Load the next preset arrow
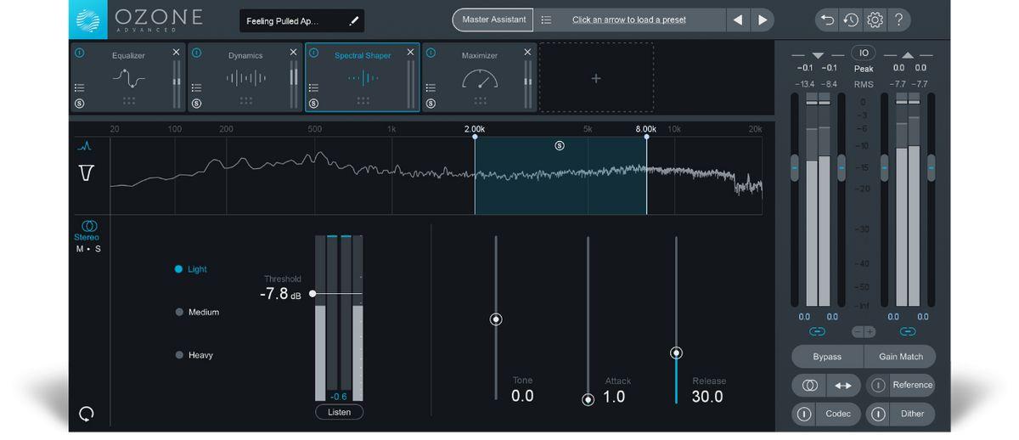 click(x=763, y=20)
